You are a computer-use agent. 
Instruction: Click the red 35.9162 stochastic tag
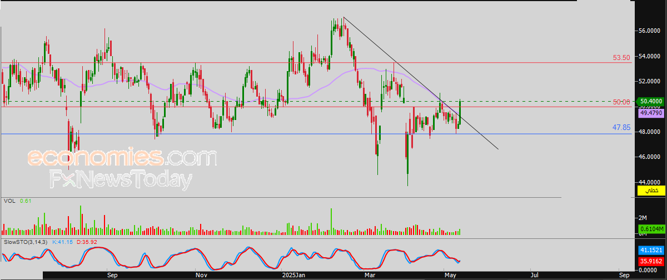(x=651, y=261)
